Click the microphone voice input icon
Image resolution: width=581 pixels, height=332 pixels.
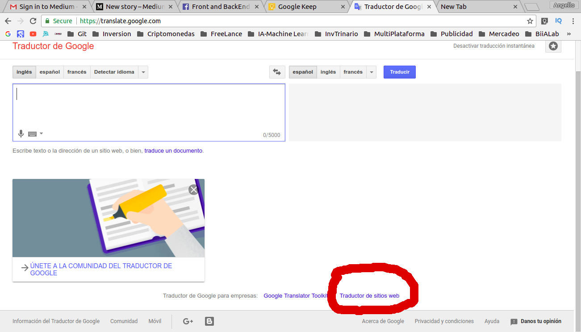21,133
